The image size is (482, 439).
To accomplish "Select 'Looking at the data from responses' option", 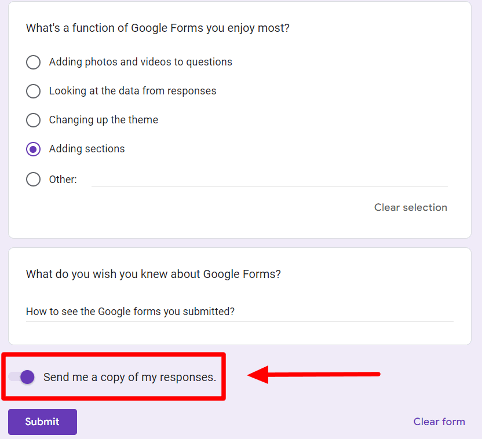I will (33, 92).
